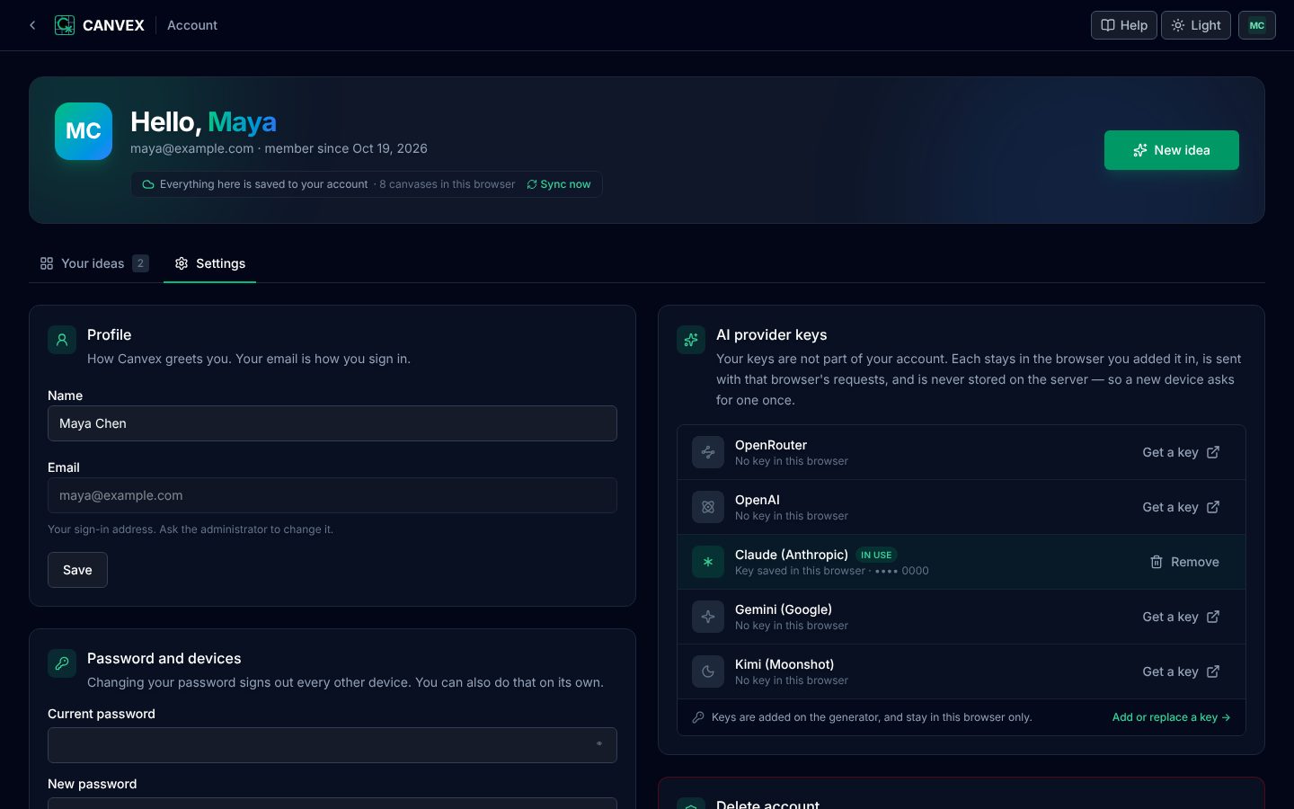Switch to the Light theme
This screenshot has height=809, width=1294.
click(1195, 25)
